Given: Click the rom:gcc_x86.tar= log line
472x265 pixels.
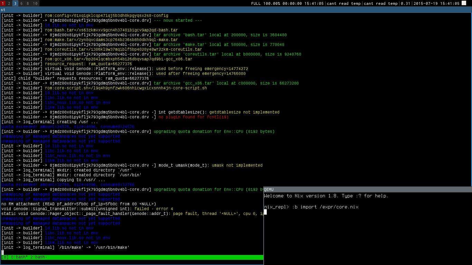Looking at the screenshot, I should coord(97,59).
